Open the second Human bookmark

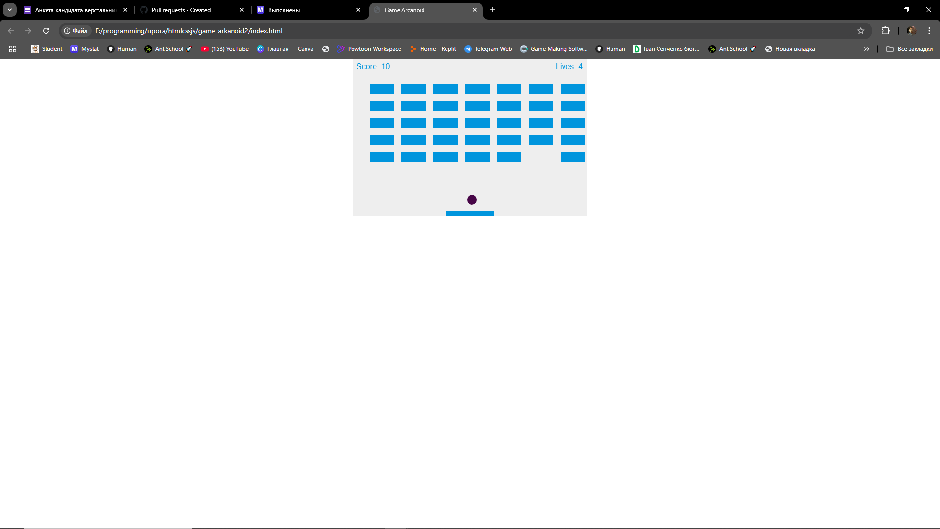point(611,49)
